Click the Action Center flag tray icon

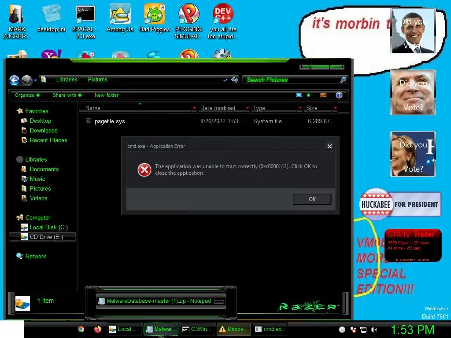pos(353,330)
